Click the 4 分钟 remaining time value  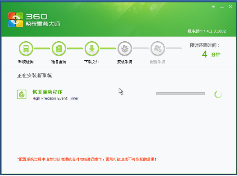tap(211, 54)
